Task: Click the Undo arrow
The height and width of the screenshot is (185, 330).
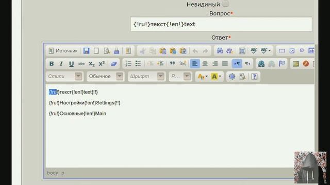Action: tap(195, 51)
